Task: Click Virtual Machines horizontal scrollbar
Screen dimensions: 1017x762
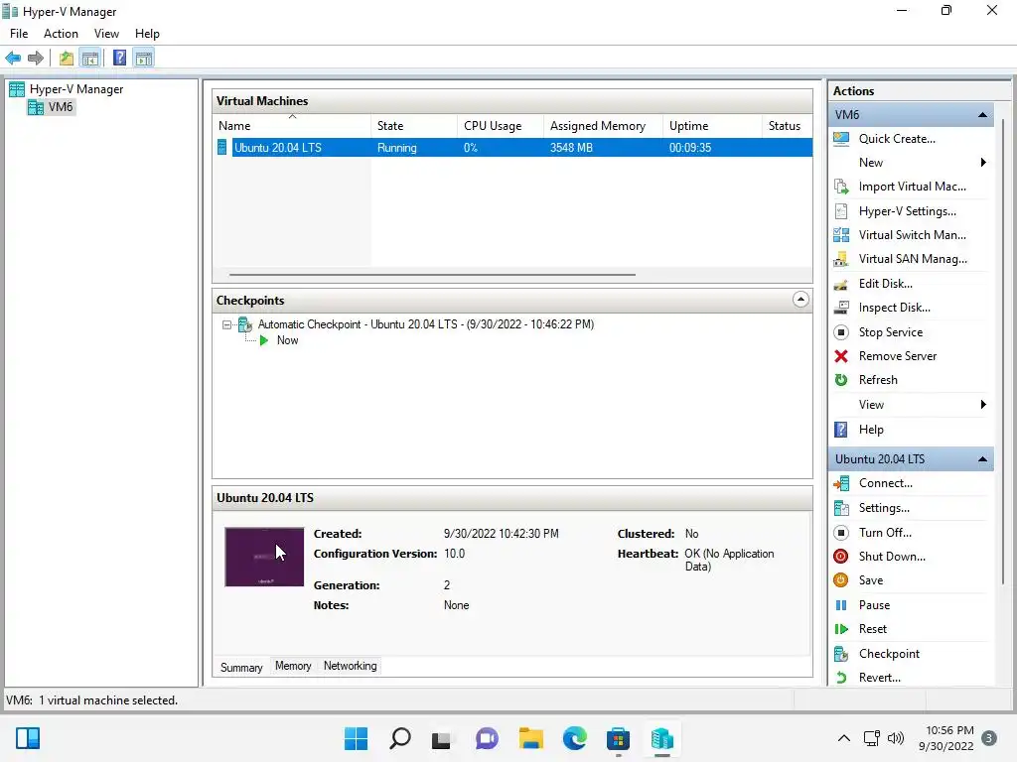Action: [432, 275]
